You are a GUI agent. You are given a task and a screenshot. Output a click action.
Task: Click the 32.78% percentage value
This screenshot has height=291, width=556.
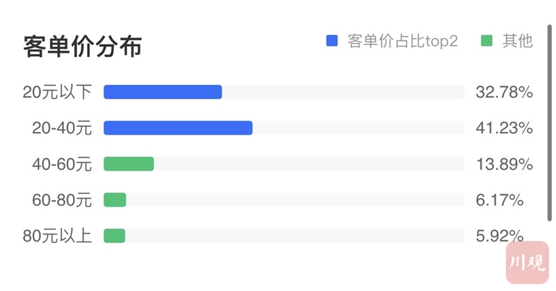(504, 92)
